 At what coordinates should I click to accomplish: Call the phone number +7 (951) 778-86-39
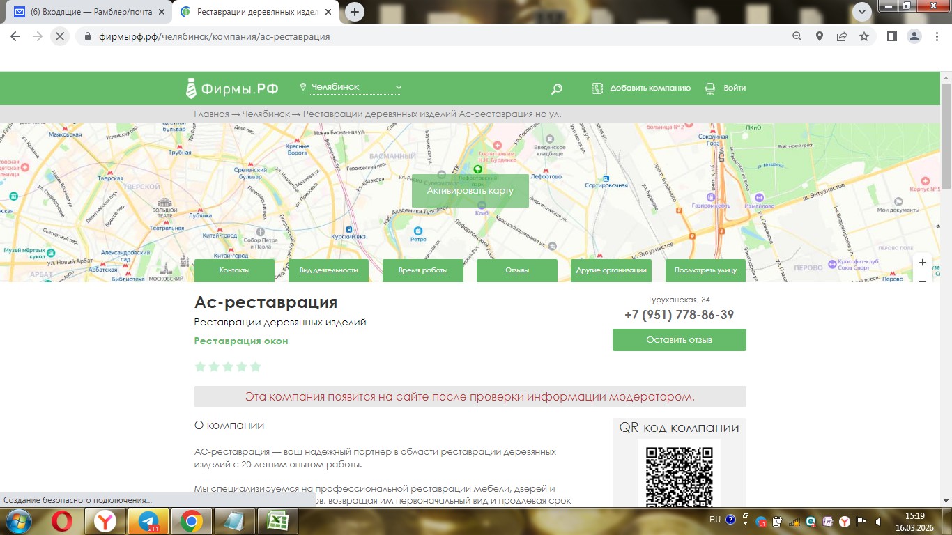click(680, 315)
